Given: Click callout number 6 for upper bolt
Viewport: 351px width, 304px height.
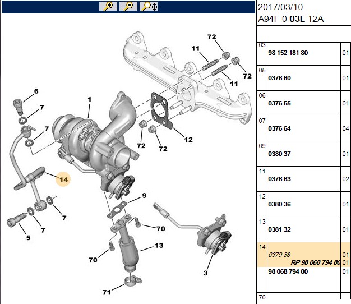Looking at the screenshot, I should point(36,91).
